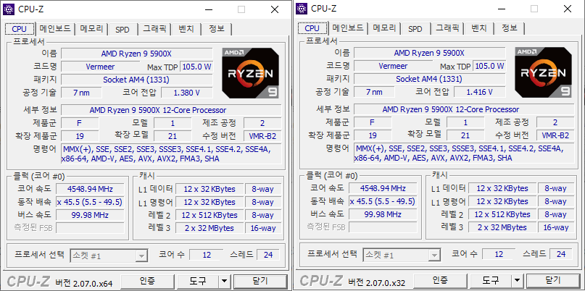Screen dimensions: 585x291
Task: Open SPD tab in left window
Action: point(122,29)
